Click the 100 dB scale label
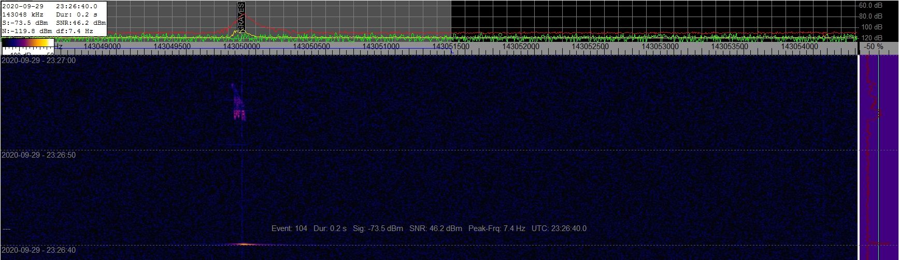This screenshot has height=260, width=899. (872, 27)
